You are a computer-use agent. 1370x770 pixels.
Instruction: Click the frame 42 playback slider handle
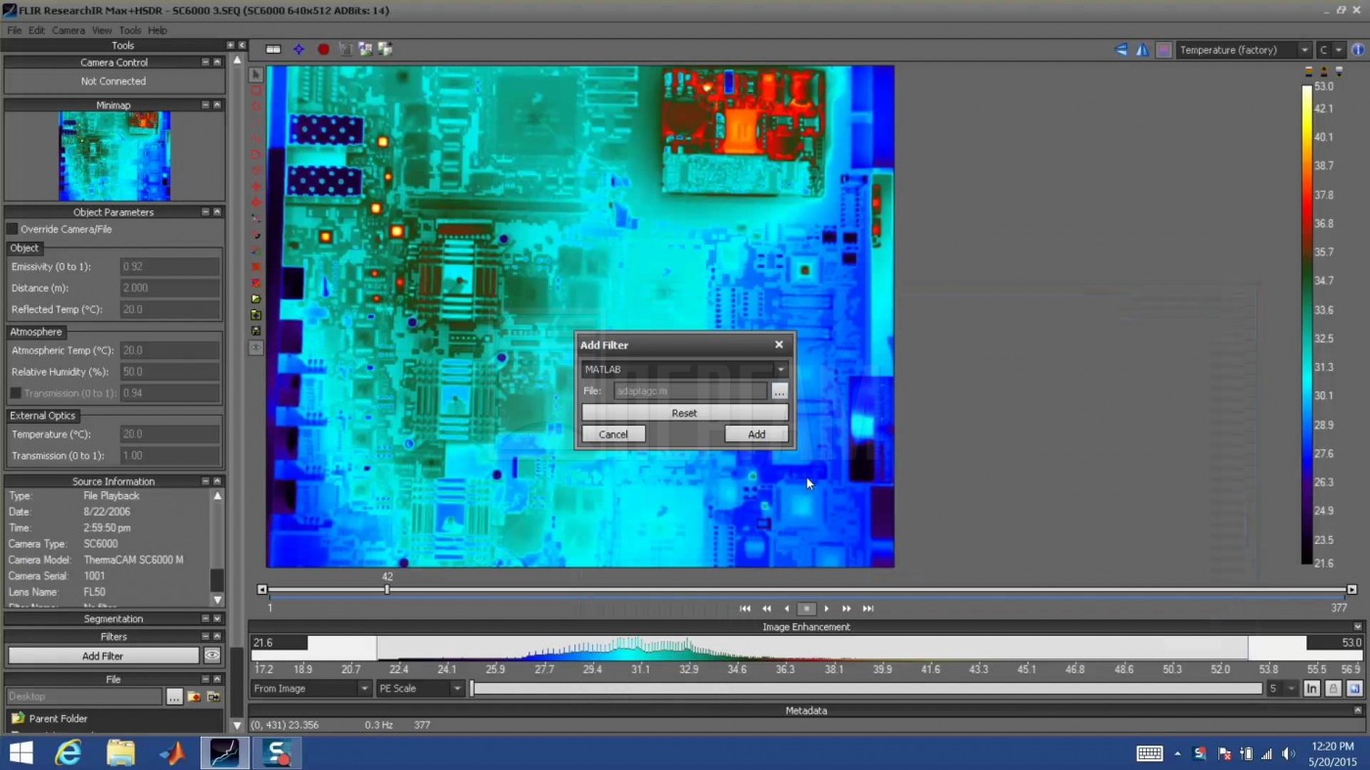tap(388, 589)
